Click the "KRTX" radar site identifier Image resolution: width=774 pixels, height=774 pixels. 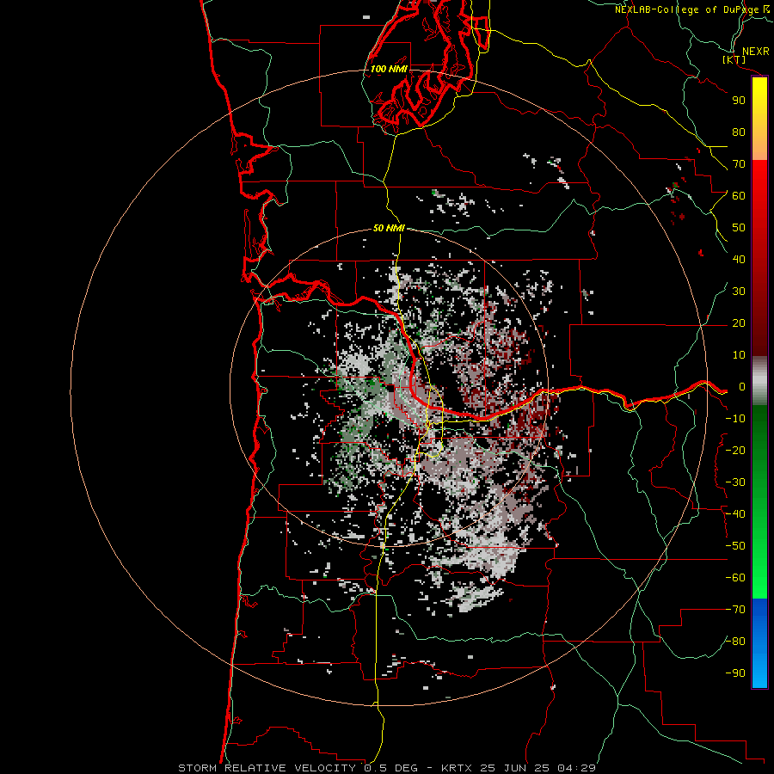pyautogui.click(x=457, y=768)
